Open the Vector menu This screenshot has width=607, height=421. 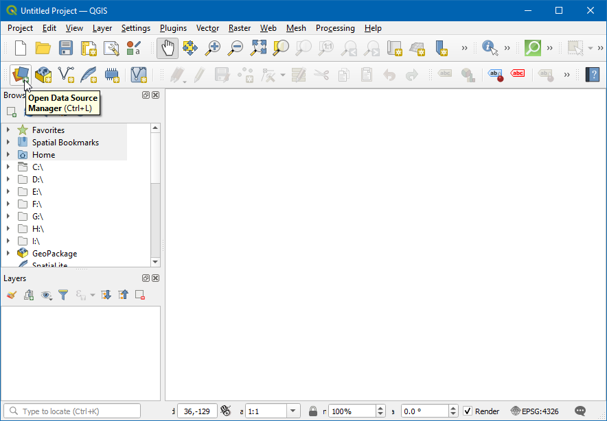coord(207,28)
